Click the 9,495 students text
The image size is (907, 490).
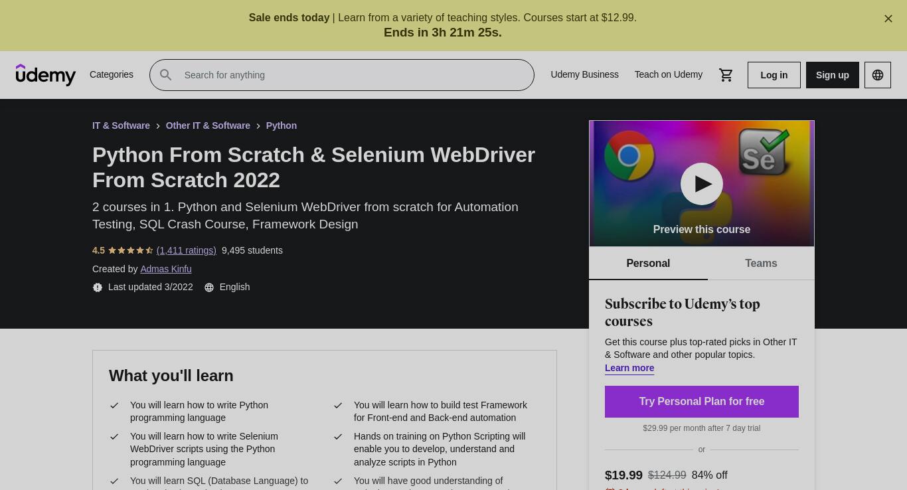(x=252, y=250)
